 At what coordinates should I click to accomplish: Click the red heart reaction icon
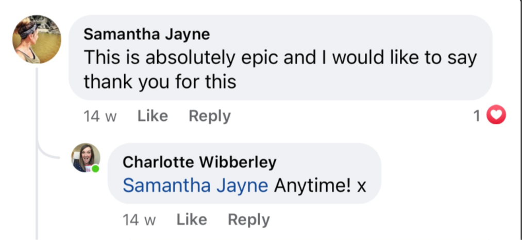point(497,116)
